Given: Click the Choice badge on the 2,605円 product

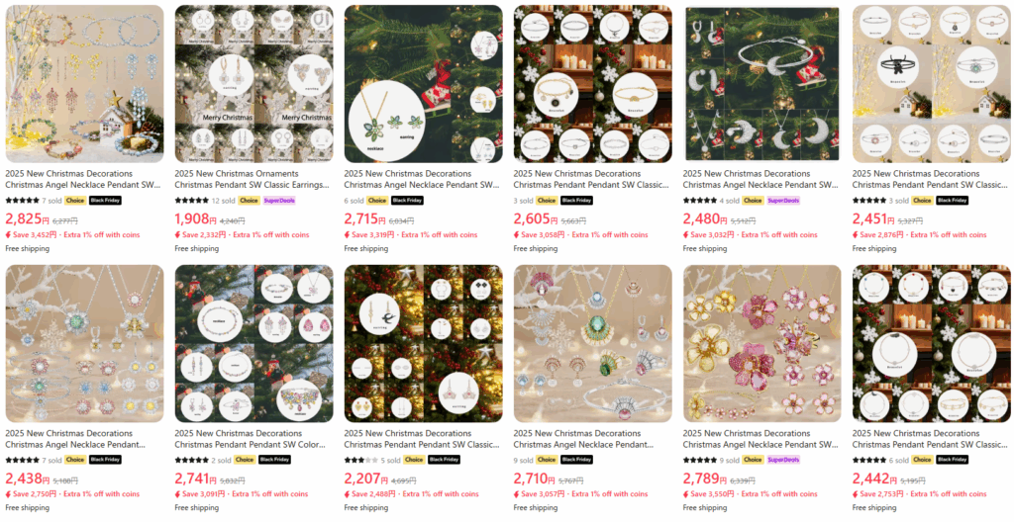Looking at the screenshot, I should coord(547,201).
